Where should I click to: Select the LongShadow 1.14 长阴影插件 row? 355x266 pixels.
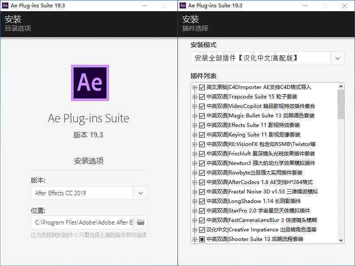pyautogui.click(x=254, y=201)
